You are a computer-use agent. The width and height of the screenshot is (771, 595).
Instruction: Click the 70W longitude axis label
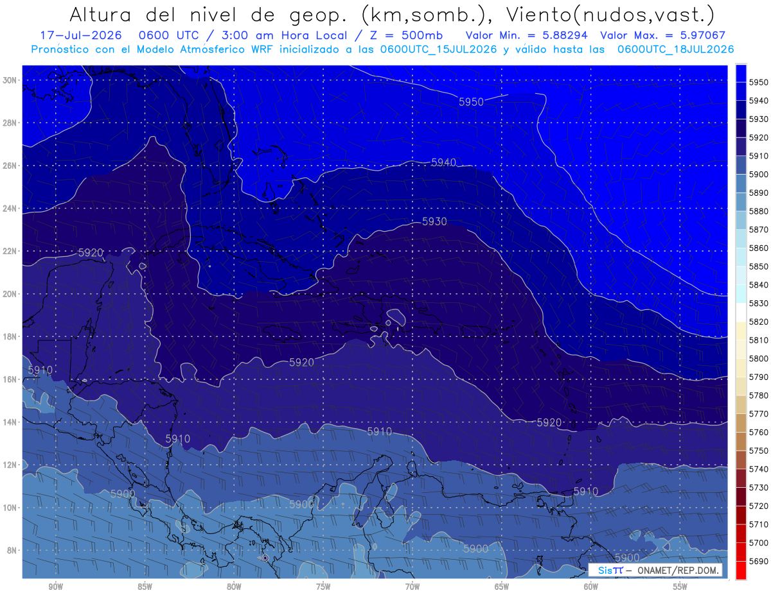point(412,587)
